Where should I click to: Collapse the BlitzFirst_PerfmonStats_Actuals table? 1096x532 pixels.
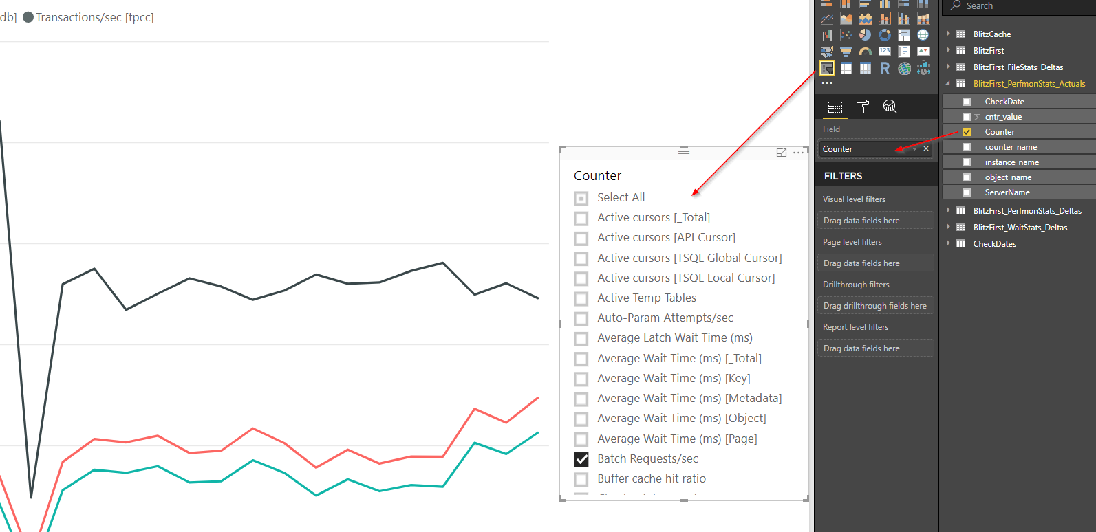point(948,83)
